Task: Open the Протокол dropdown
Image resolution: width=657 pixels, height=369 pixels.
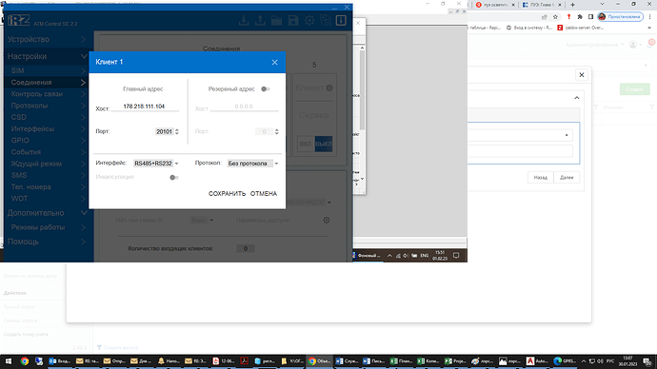Action: 252,164
